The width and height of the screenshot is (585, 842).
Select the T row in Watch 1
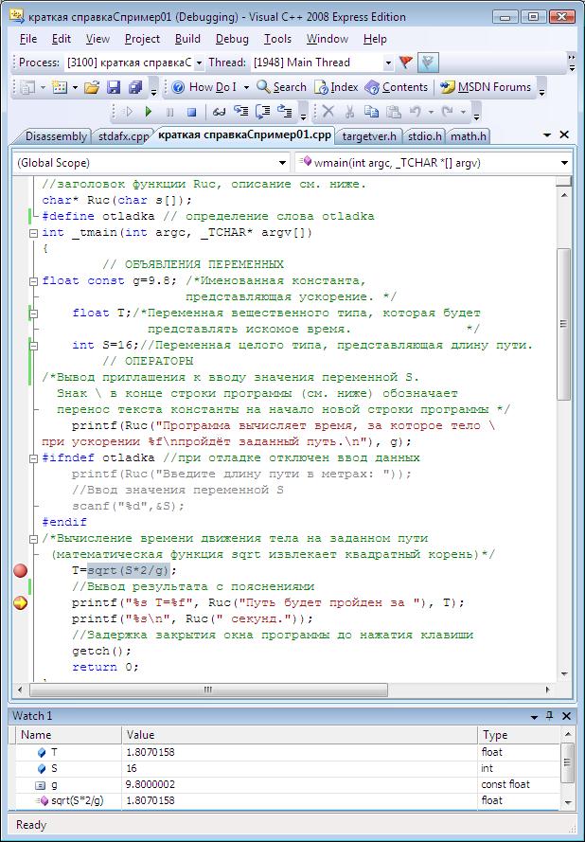287,752
